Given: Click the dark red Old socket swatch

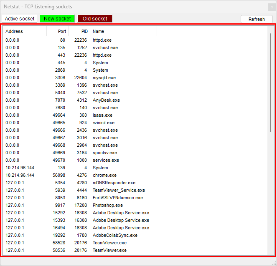Looking at the screenshot, I should click(x=95, y=19).
